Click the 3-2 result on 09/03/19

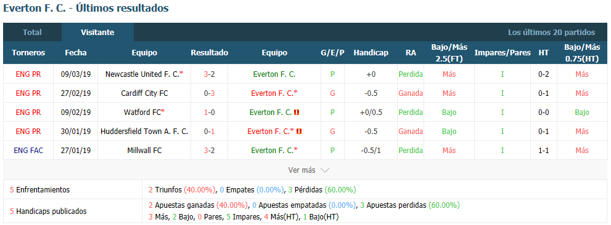pyautogui.click(x=209, y=74)
